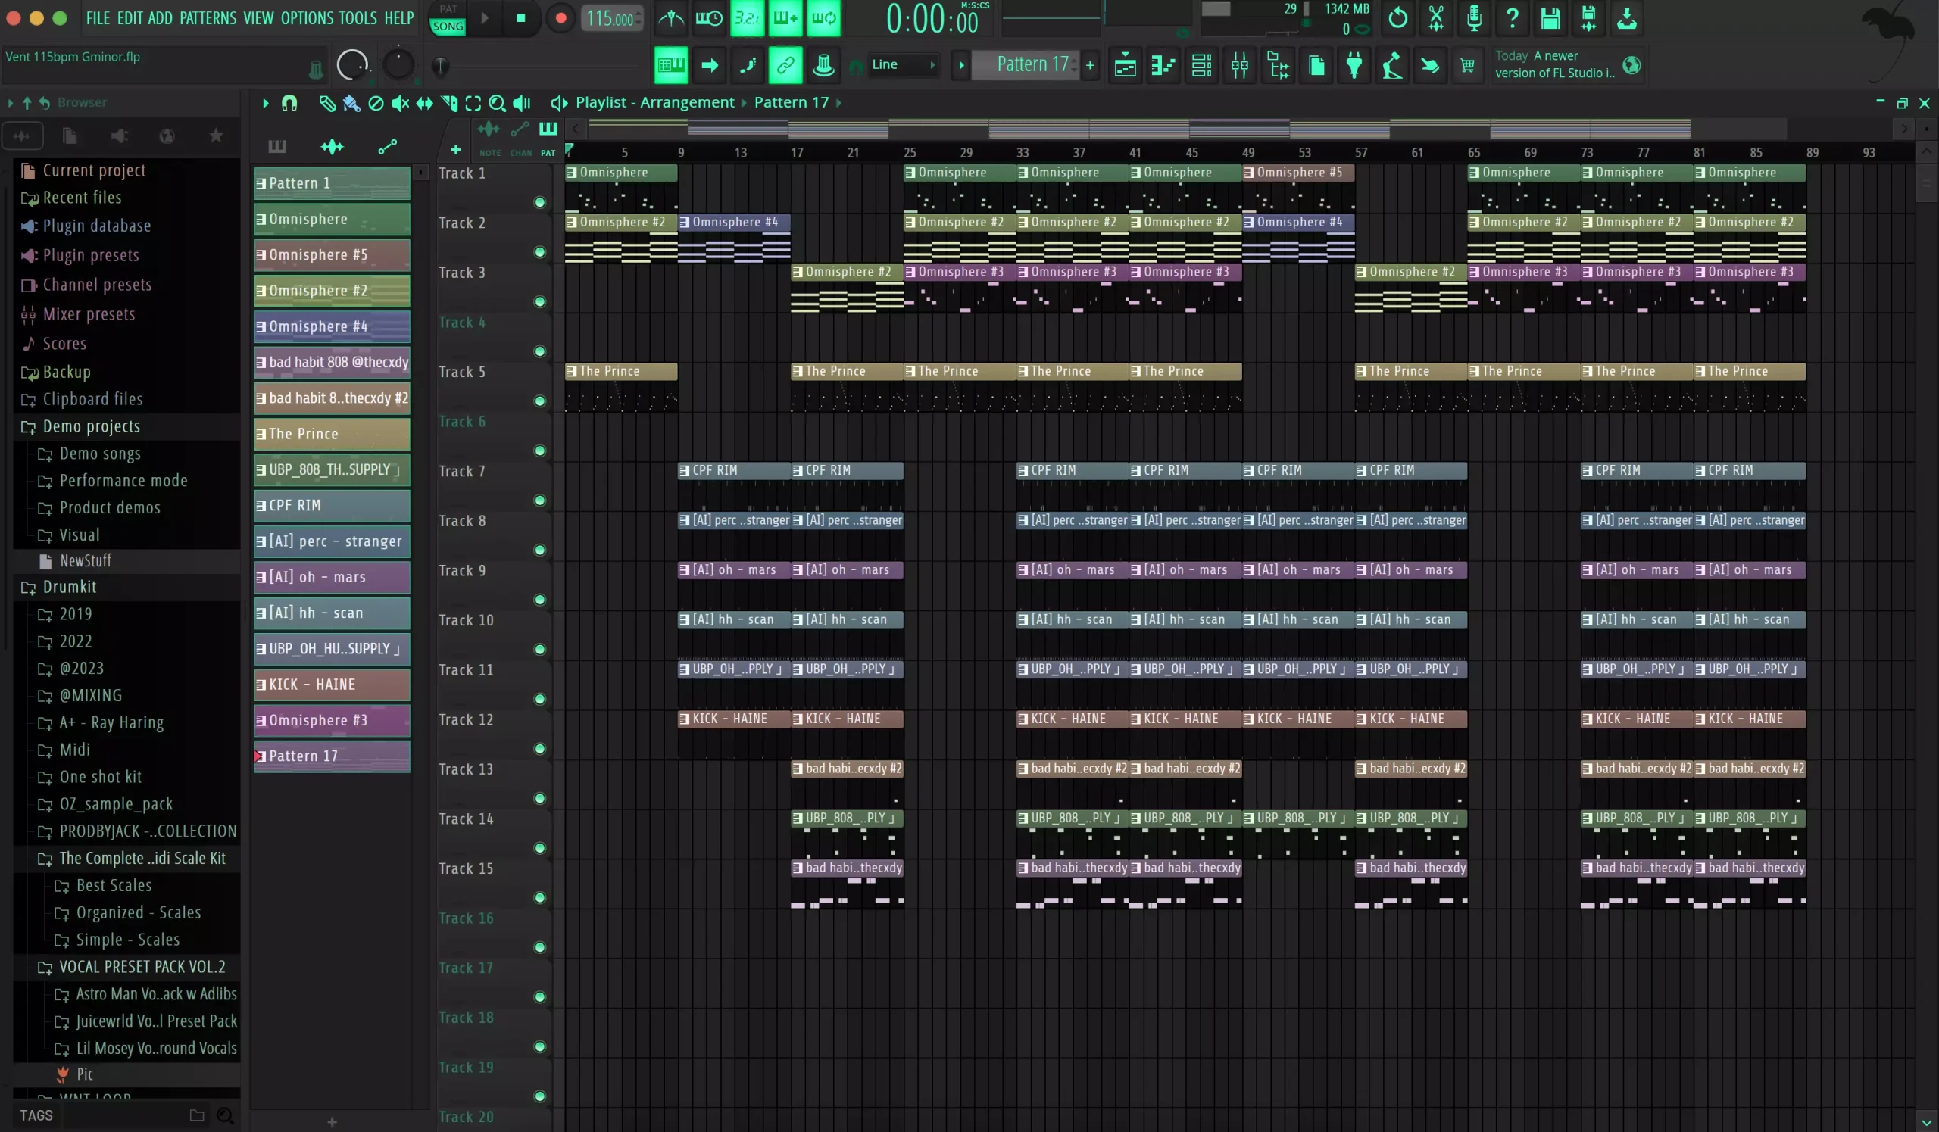Click bar 33 on the timeline ruler
The width and height of the screenshot is (1939, 1132).
tap(1023, 152)
